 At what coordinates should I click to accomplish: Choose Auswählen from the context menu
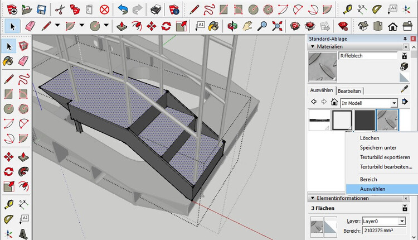pyautogui.click(x=372, y=189)
